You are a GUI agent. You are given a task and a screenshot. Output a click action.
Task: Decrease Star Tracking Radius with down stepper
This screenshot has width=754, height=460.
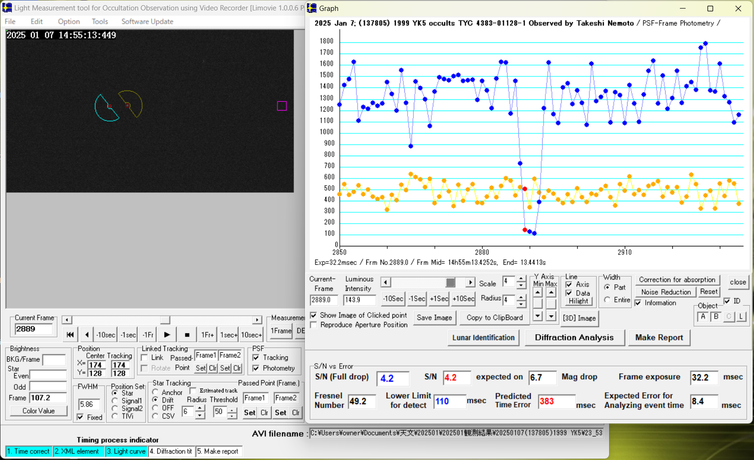point(200,415)
